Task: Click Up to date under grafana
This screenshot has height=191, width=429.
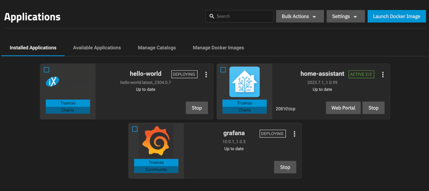Action: [234, 149]
